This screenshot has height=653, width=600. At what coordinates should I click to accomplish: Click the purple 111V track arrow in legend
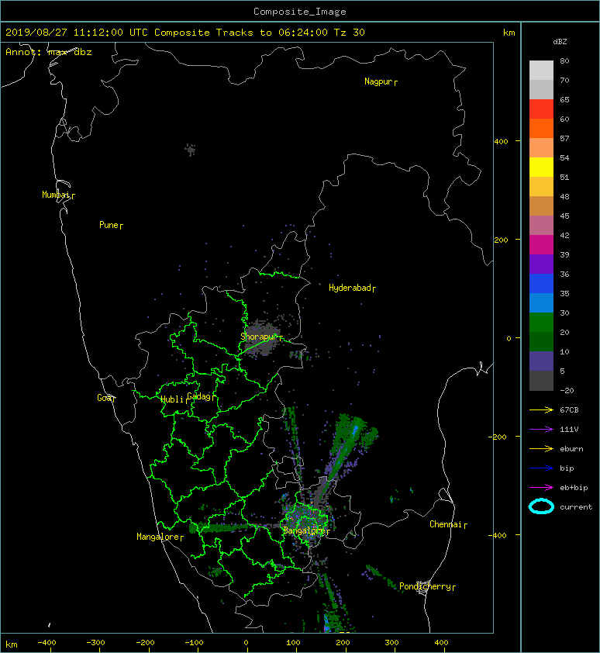541,430
